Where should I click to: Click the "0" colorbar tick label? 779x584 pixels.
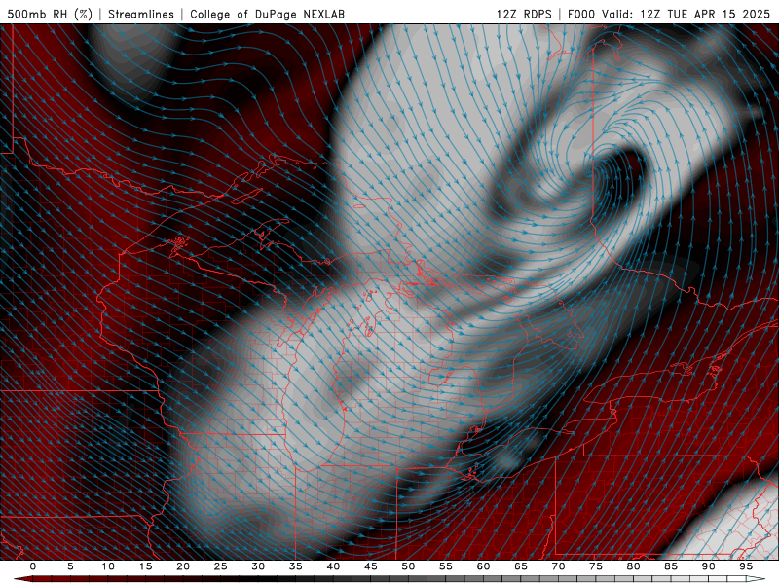coord(33,566)
